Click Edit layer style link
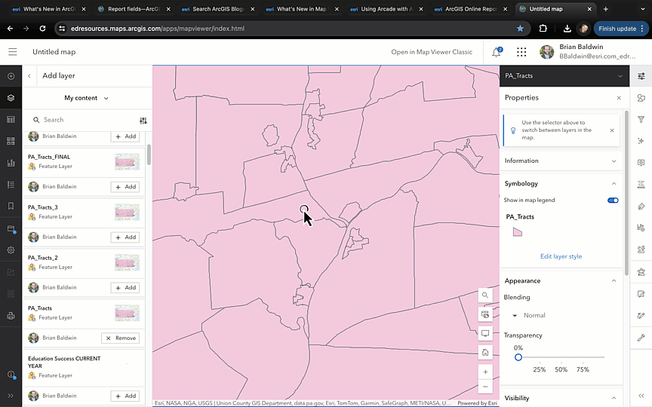Image resolution: width=652 pixels, height=407 pixels. tap(561, 256)
